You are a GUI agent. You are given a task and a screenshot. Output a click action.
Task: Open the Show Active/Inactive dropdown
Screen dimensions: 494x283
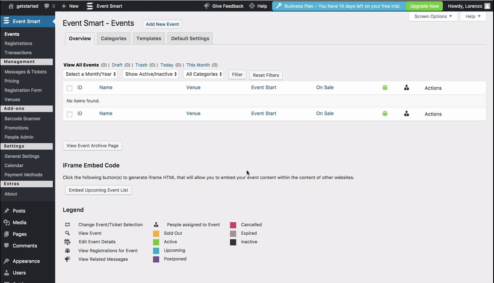tap(150, 74)
